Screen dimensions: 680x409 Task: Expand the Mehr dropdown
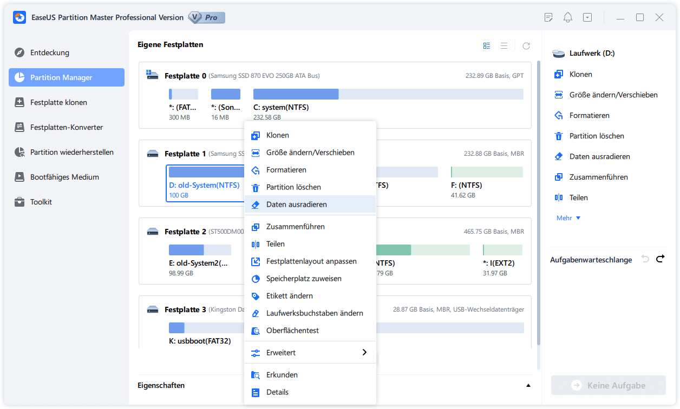pos(568,218)
